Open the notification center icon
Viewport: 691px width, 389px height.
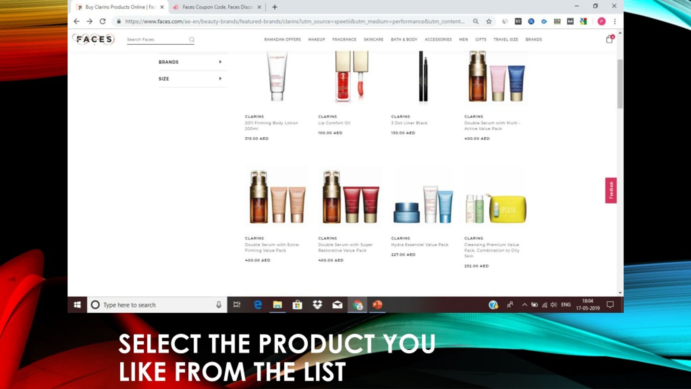(x=610, y=305)
